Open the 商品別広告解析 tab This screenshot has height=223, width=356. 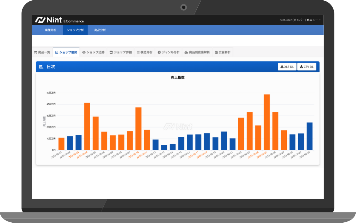197,52
